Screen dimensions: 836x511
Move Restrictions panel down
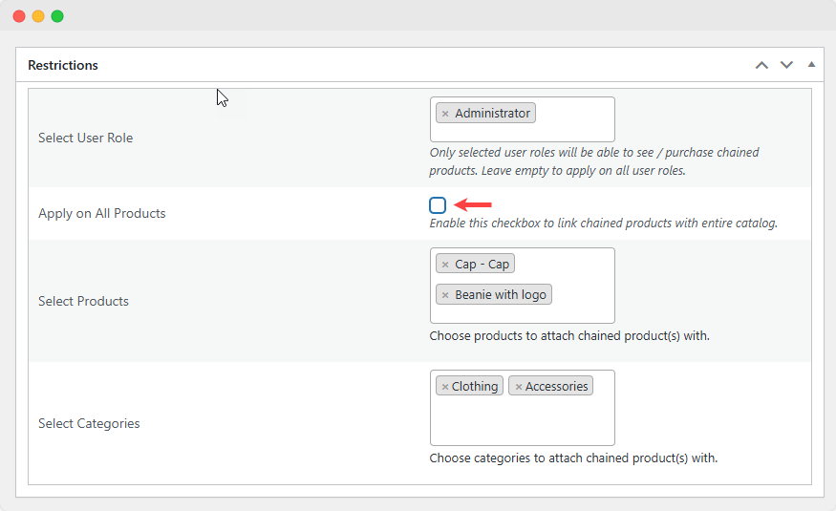pos(786,65)
